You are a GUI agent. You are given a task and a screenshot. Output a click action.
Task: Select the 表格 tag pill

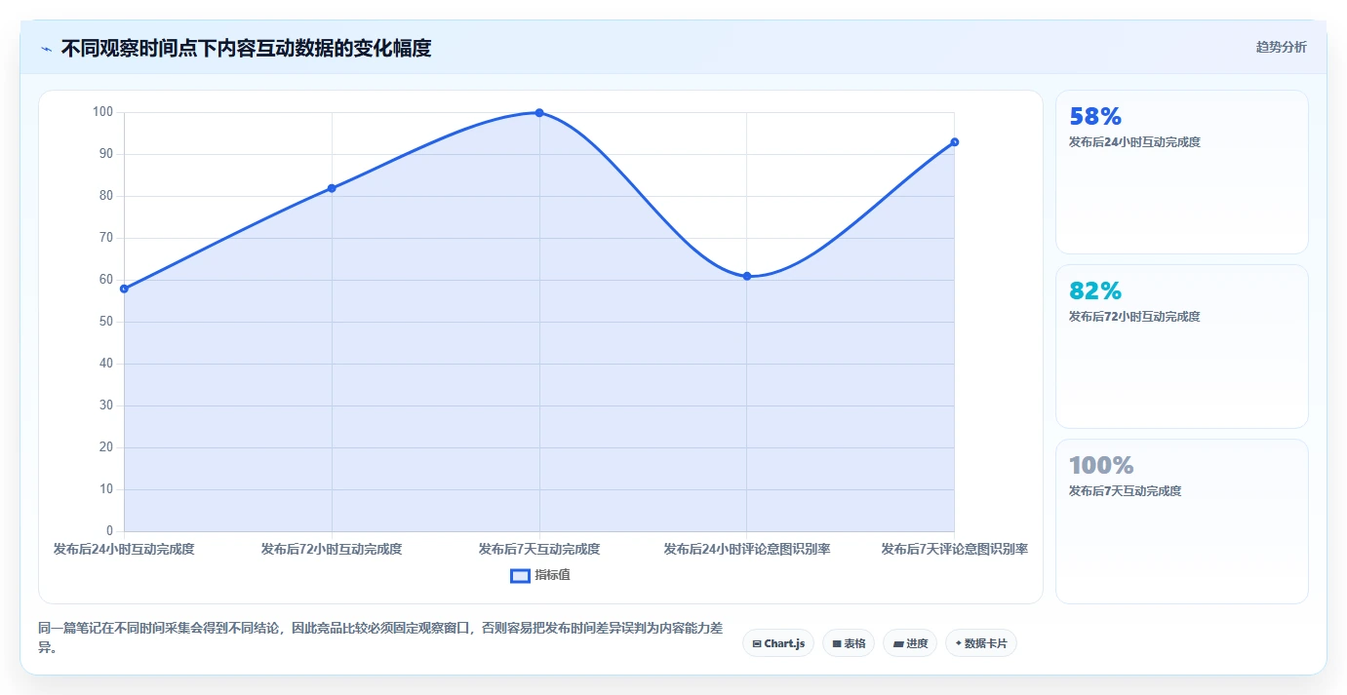849,643
